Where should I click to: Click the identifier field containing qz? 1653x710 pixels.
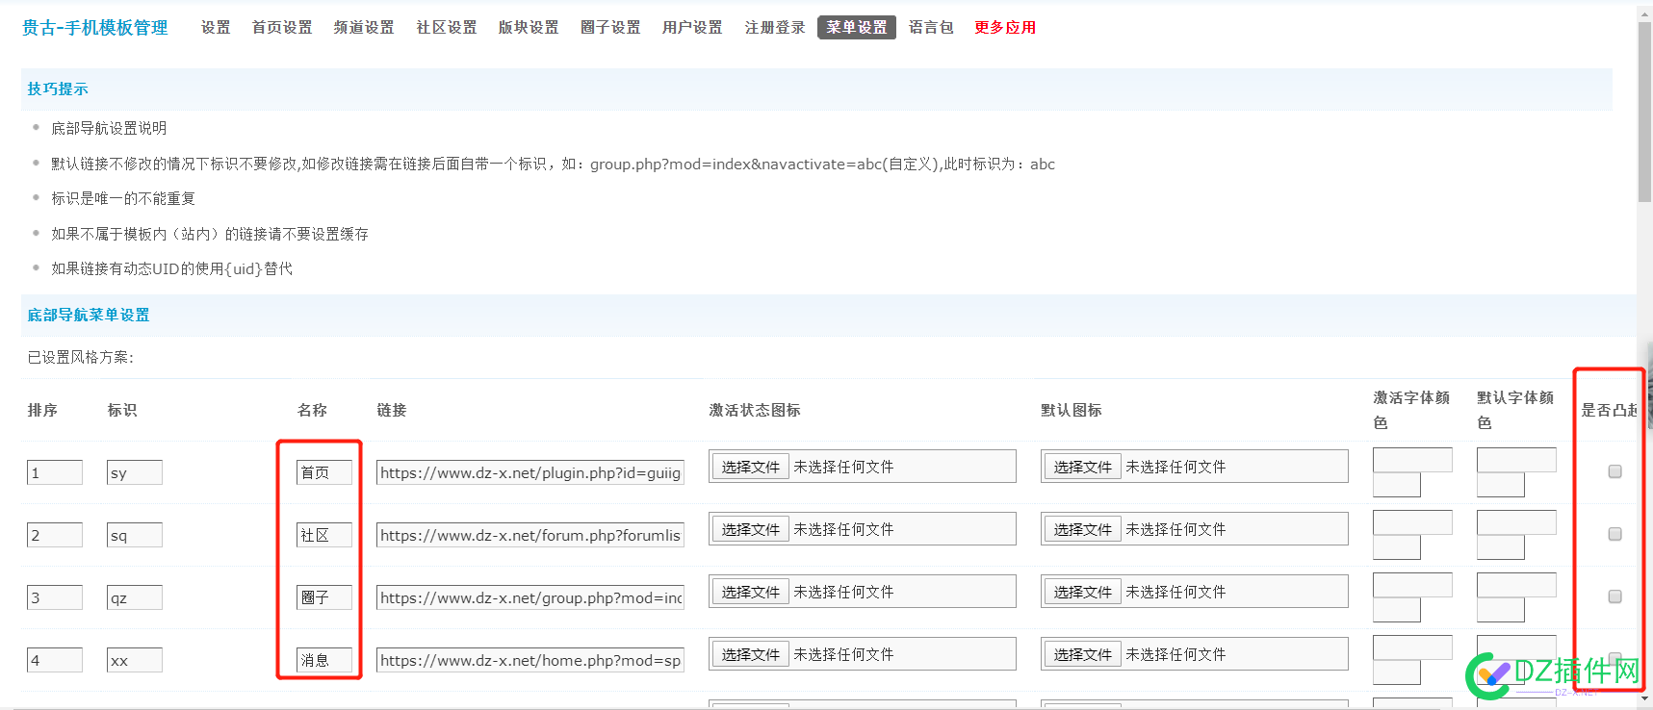(135, 597)
